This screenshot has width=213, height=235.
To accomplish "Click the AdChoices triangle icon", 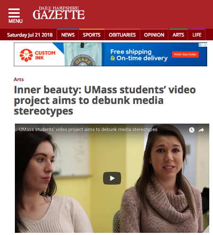I will 201,45.
